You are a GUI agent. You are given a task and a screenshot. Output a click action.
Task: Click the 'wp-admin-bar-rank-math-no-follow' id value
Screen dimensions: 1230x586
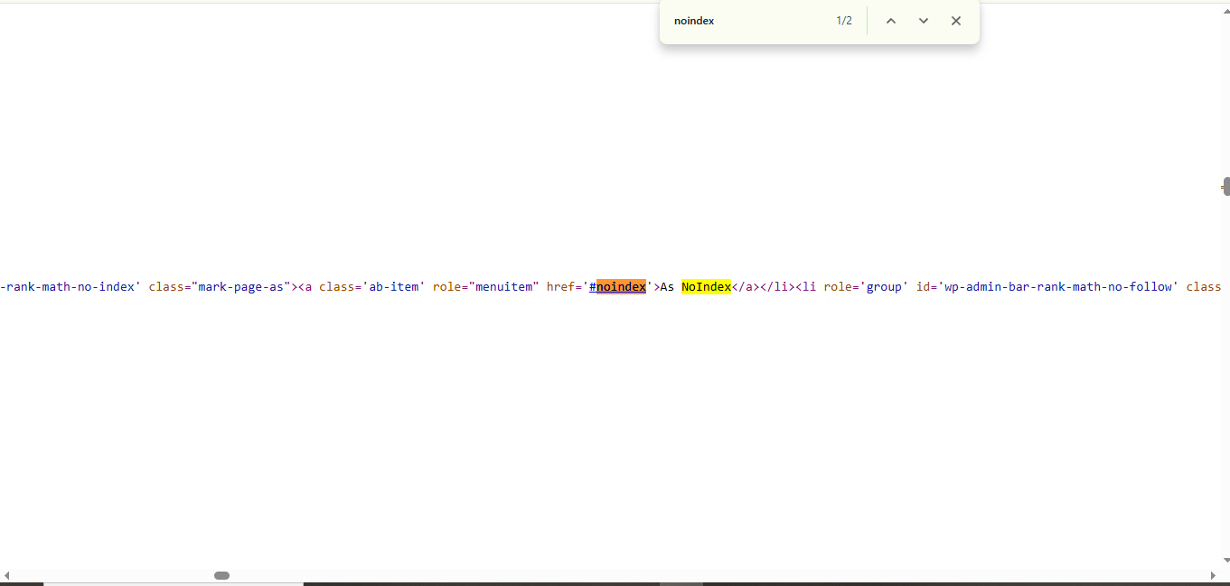tap(1058, 287)
